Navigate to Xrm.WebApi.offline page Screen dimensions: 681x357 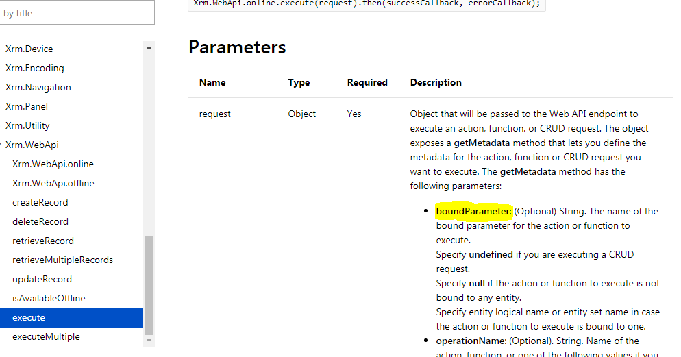(x=53, y=183)
